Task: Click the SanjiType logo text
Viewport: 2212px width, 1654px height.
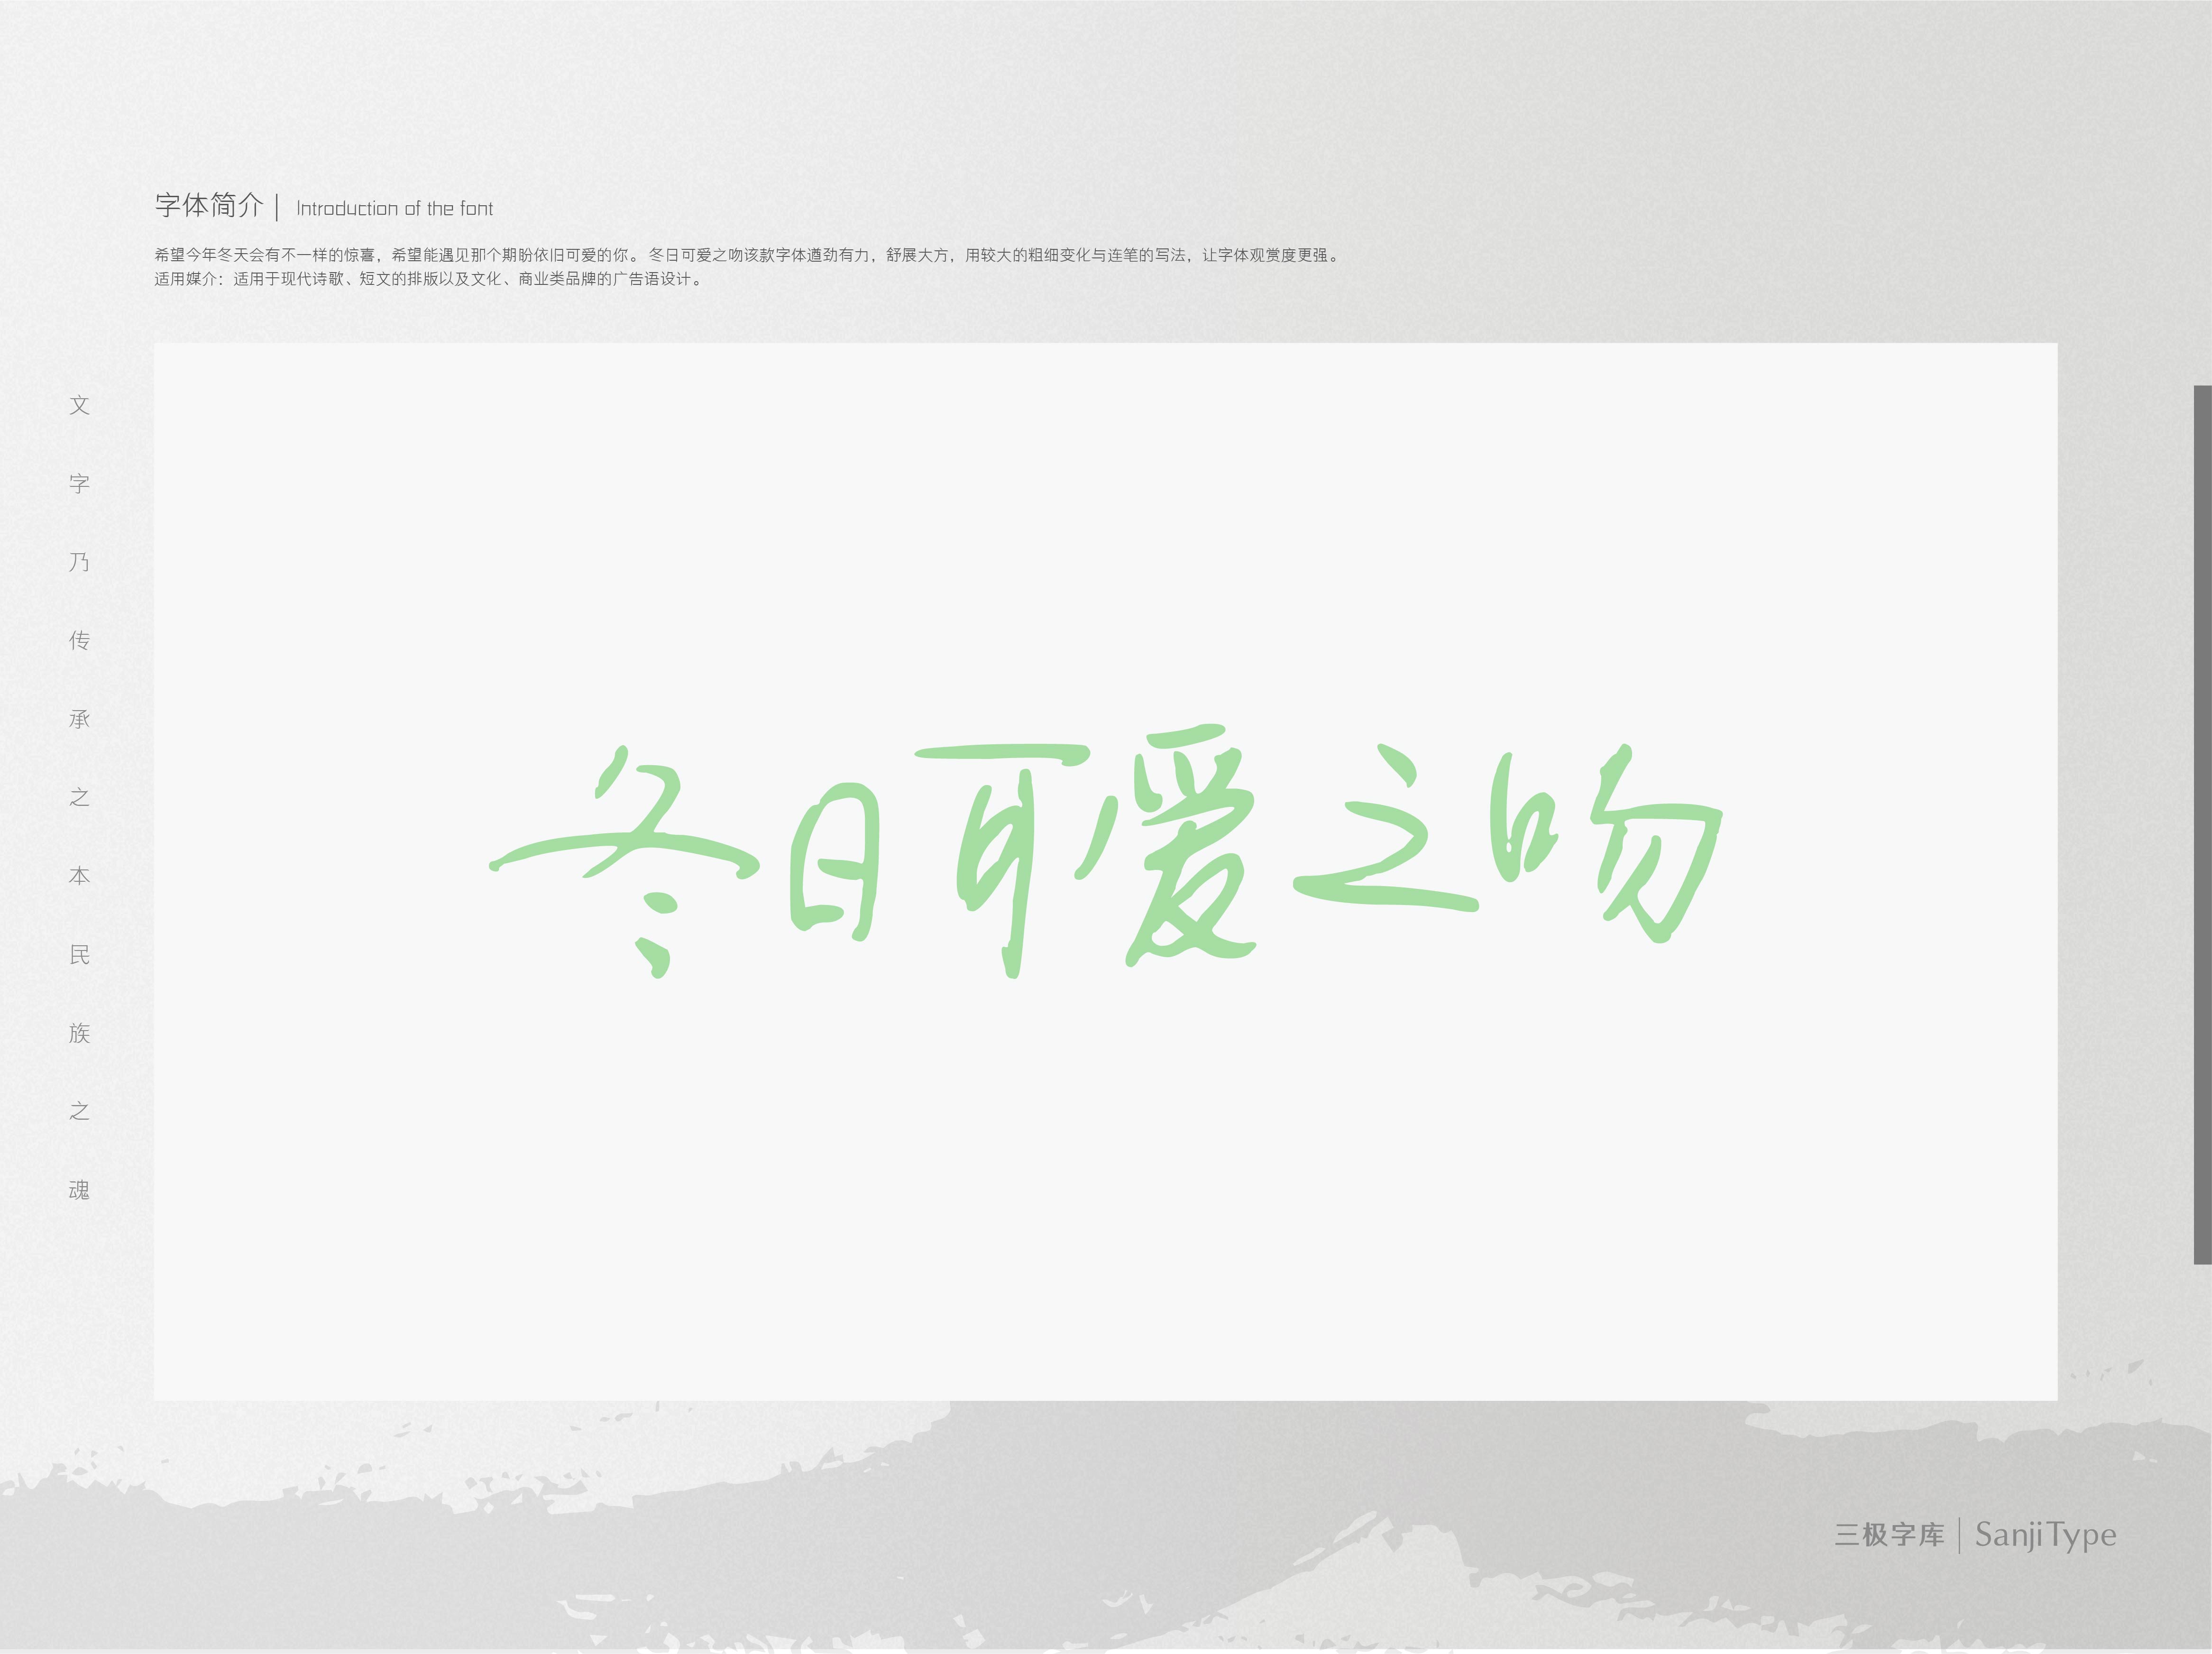Action: point(2045,1535)
